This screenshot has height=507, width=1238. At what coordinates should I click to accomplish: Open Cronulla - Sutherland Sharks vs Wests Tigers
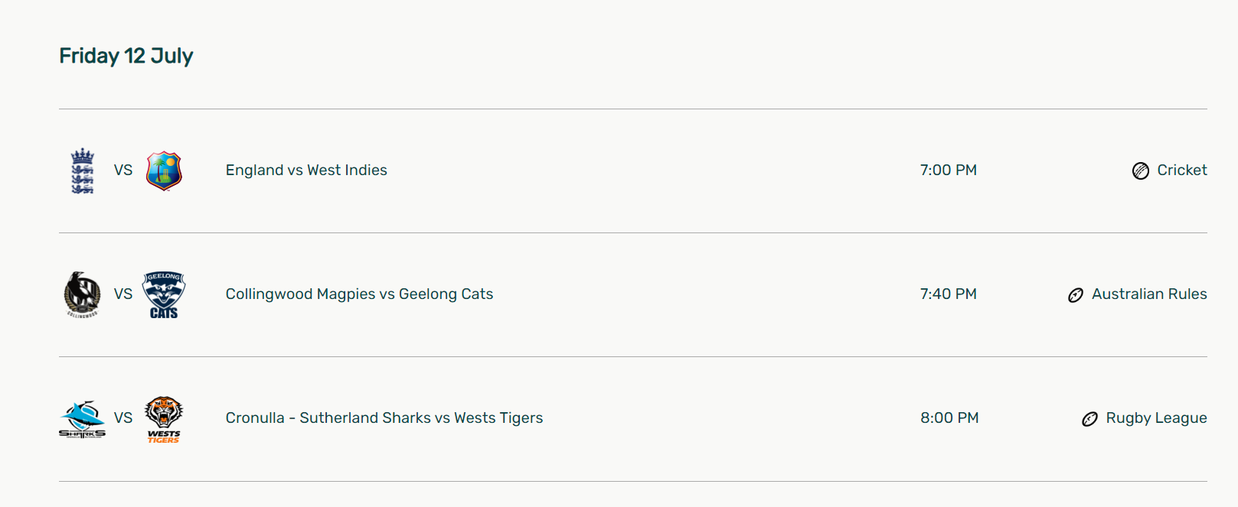(x=384, y=418)
